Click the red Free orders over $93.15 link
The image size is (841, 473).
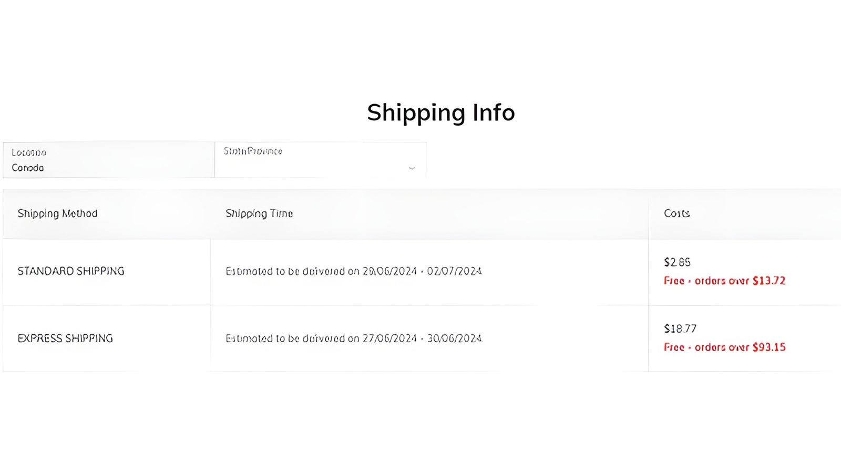[724, 347]
